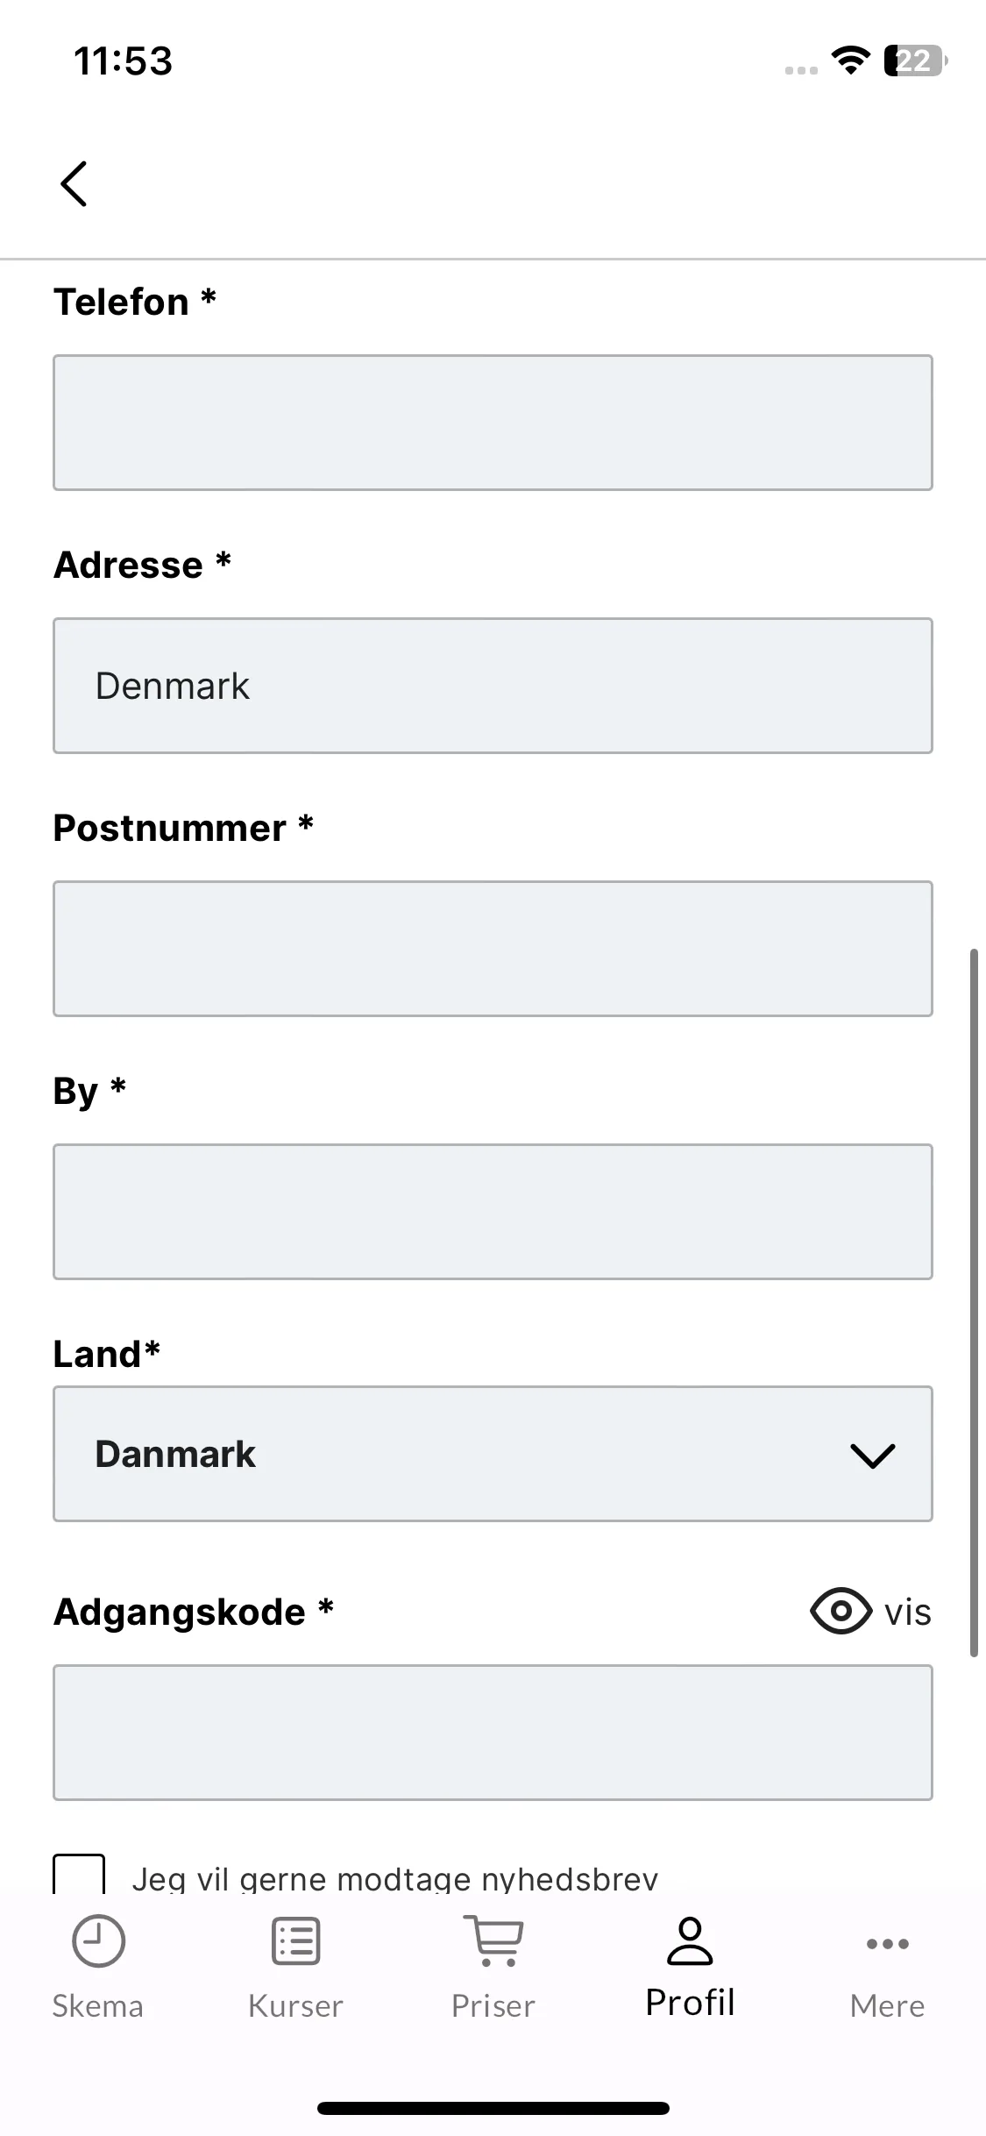Select the Profil person icon
This screenshot has height=2136, width=986.
point(691,1940)
